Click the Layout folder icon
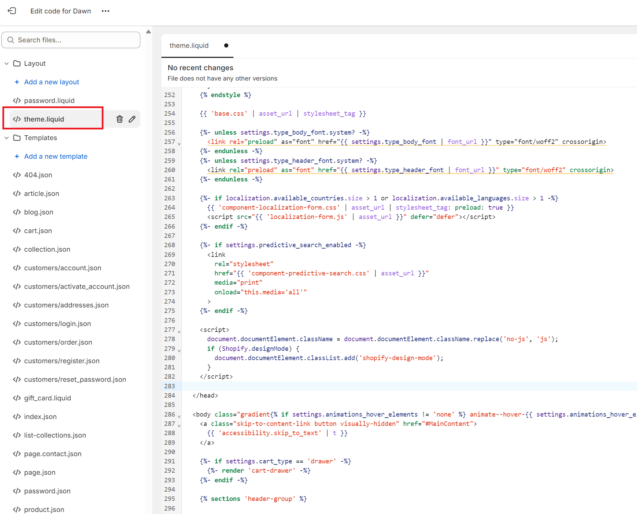The width and height of the screenshot is (637, 514). coord(17,63)
